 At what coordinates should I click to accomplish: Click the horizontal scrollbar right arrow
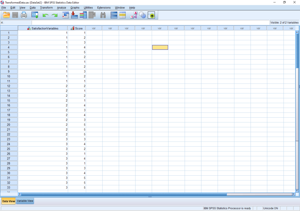point(294,194)
